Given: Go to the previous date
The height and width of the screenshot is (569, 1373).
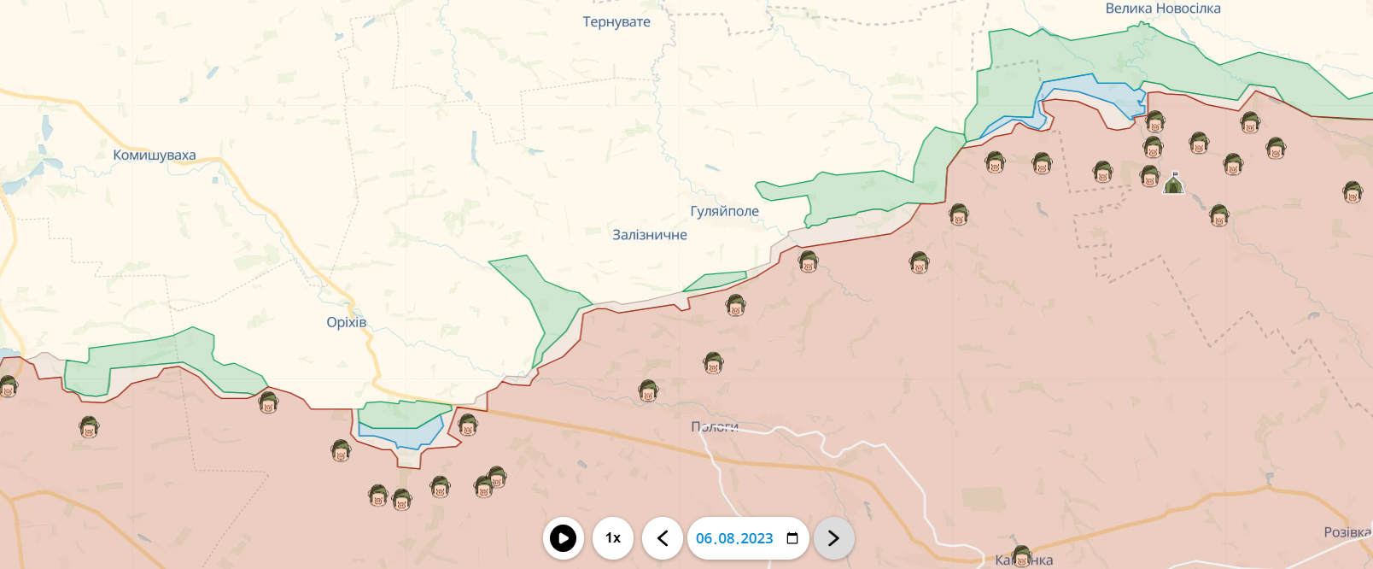Looking at the screenshot, I should (x=663, y=538).
